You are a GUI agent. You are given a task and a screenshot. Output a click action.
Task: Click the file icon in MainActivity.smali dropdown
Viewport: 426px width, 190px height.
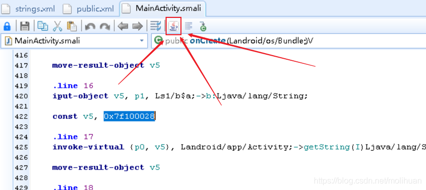click(9, 41)
